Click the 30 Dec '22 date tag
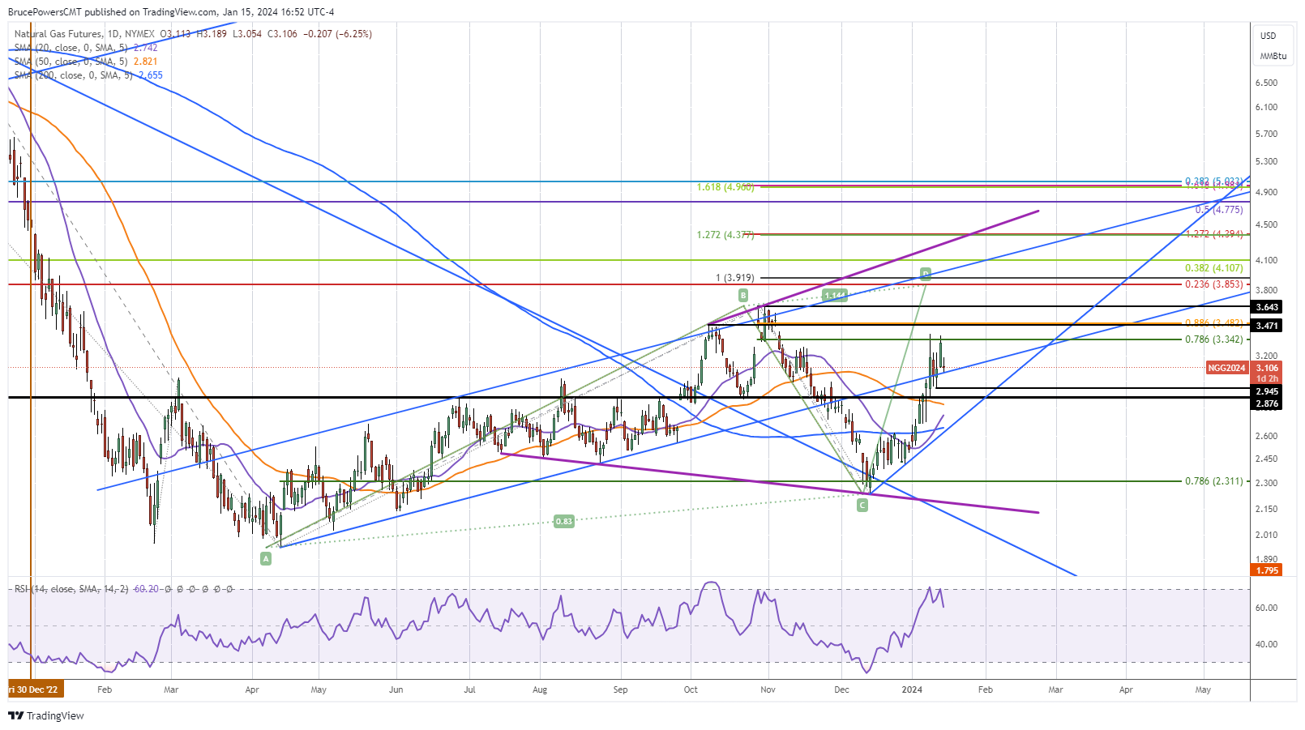Viewport: 1305px width, 730px height. pos(36,689)
